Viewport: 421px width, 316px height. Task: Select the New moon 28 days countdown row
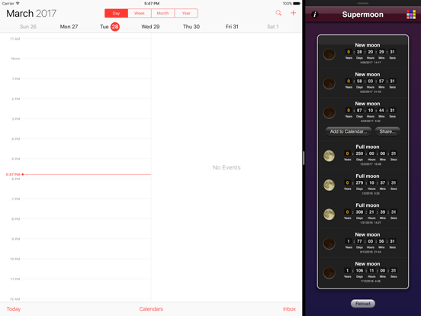point(363,53)
